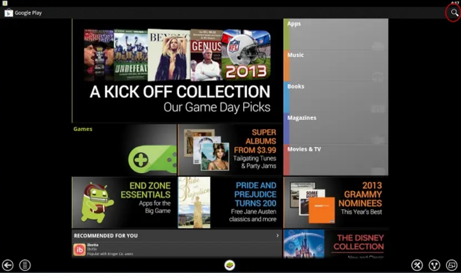The width and height of the screenshot is (461, 273).
Task: Open the Apps category
Action: click(x=335, y=34)
